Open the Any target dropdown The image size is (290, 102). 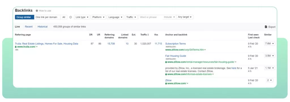click(x=185, y=17)
